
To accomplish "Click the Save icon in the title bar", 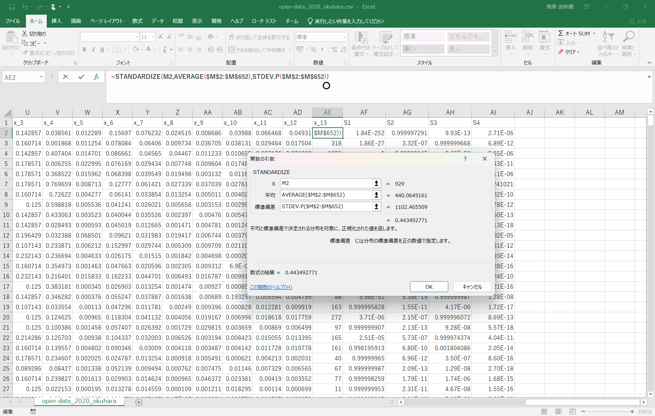I will (x=12, y=7).
